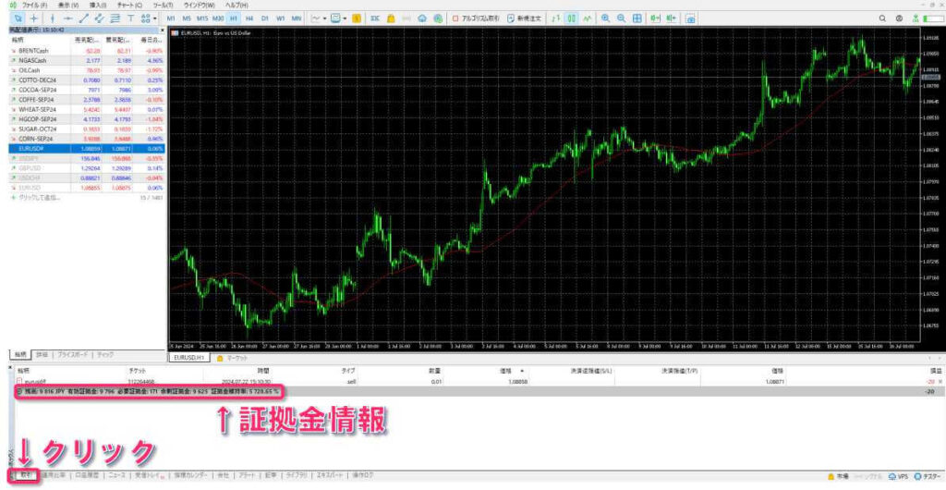Click the yellow lock market icon
This screenshot has height=490, width=946.
coord(391,18)
